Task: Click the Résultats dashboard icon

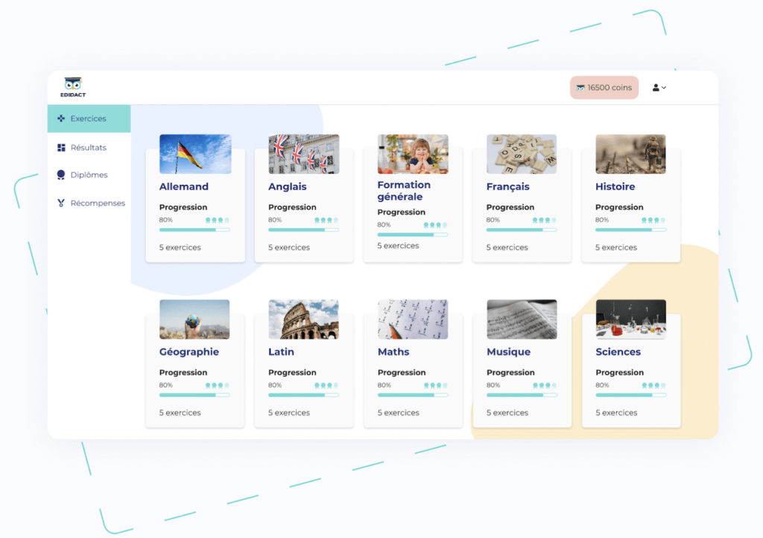Action: tap(61, 148)
